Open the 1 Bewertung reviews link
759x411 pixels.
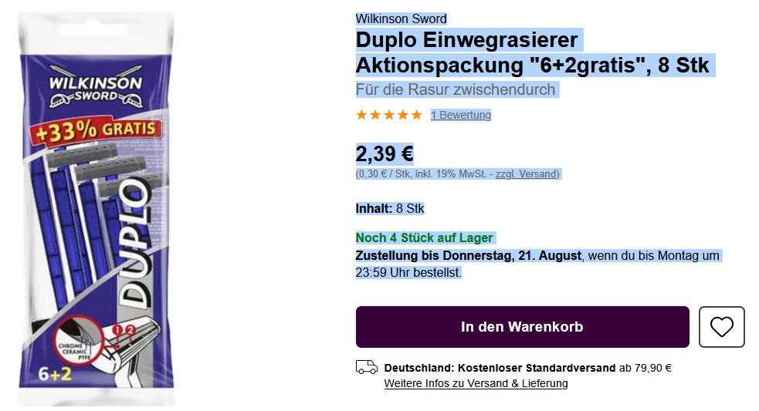461,116
